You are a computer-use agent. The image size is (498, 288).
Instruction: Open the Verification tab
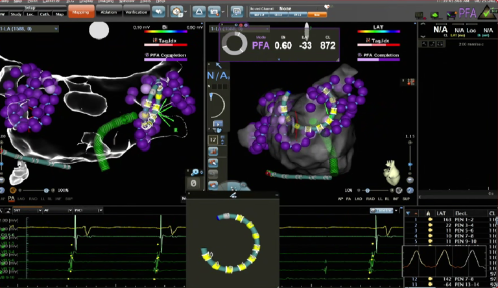click(x=136, y=12)
